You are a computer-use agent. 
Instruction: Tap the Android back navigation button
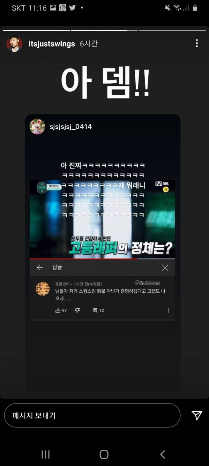pyautogui.click(x=163, y=454)
